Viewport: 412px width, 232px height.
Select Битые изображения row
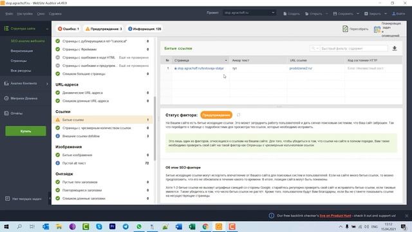(x=102, y=155)
